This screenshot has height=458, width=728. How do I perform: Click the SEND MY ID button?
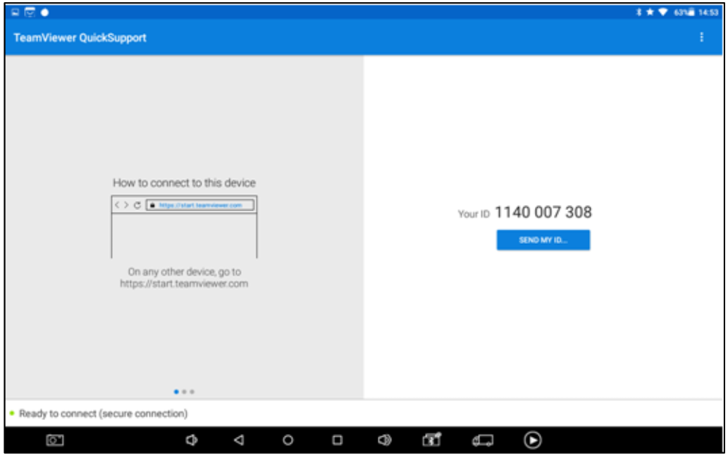pyautogui.click(x=543, y=240)
